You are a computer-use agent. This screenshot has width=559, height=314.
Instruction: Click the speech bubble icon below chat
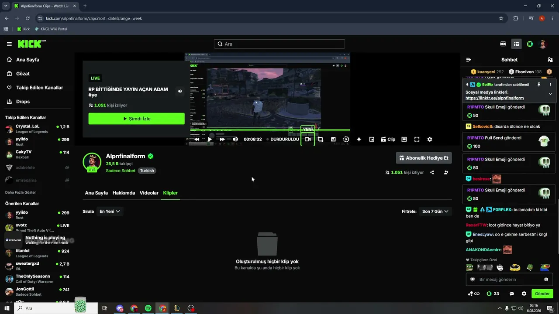click(512, 294)
